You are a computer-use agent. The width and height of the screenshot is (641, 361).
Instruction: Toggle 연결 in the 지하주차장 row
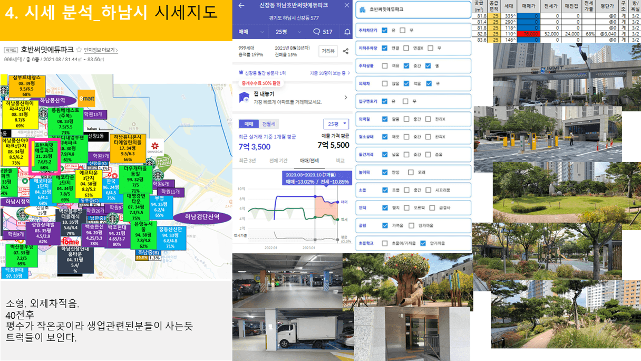pyautogui.click(x=385, y=48)
